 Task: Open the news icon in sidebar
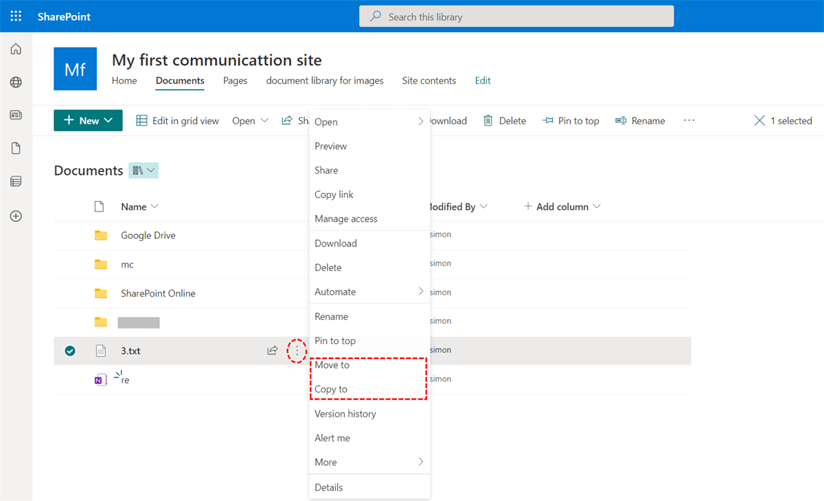[x=16, y=115]
